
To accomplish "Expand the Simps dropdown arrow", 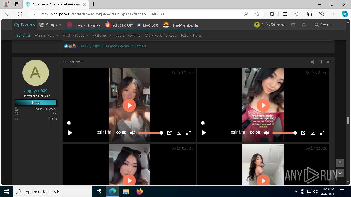I will click(x=60, y=25).
